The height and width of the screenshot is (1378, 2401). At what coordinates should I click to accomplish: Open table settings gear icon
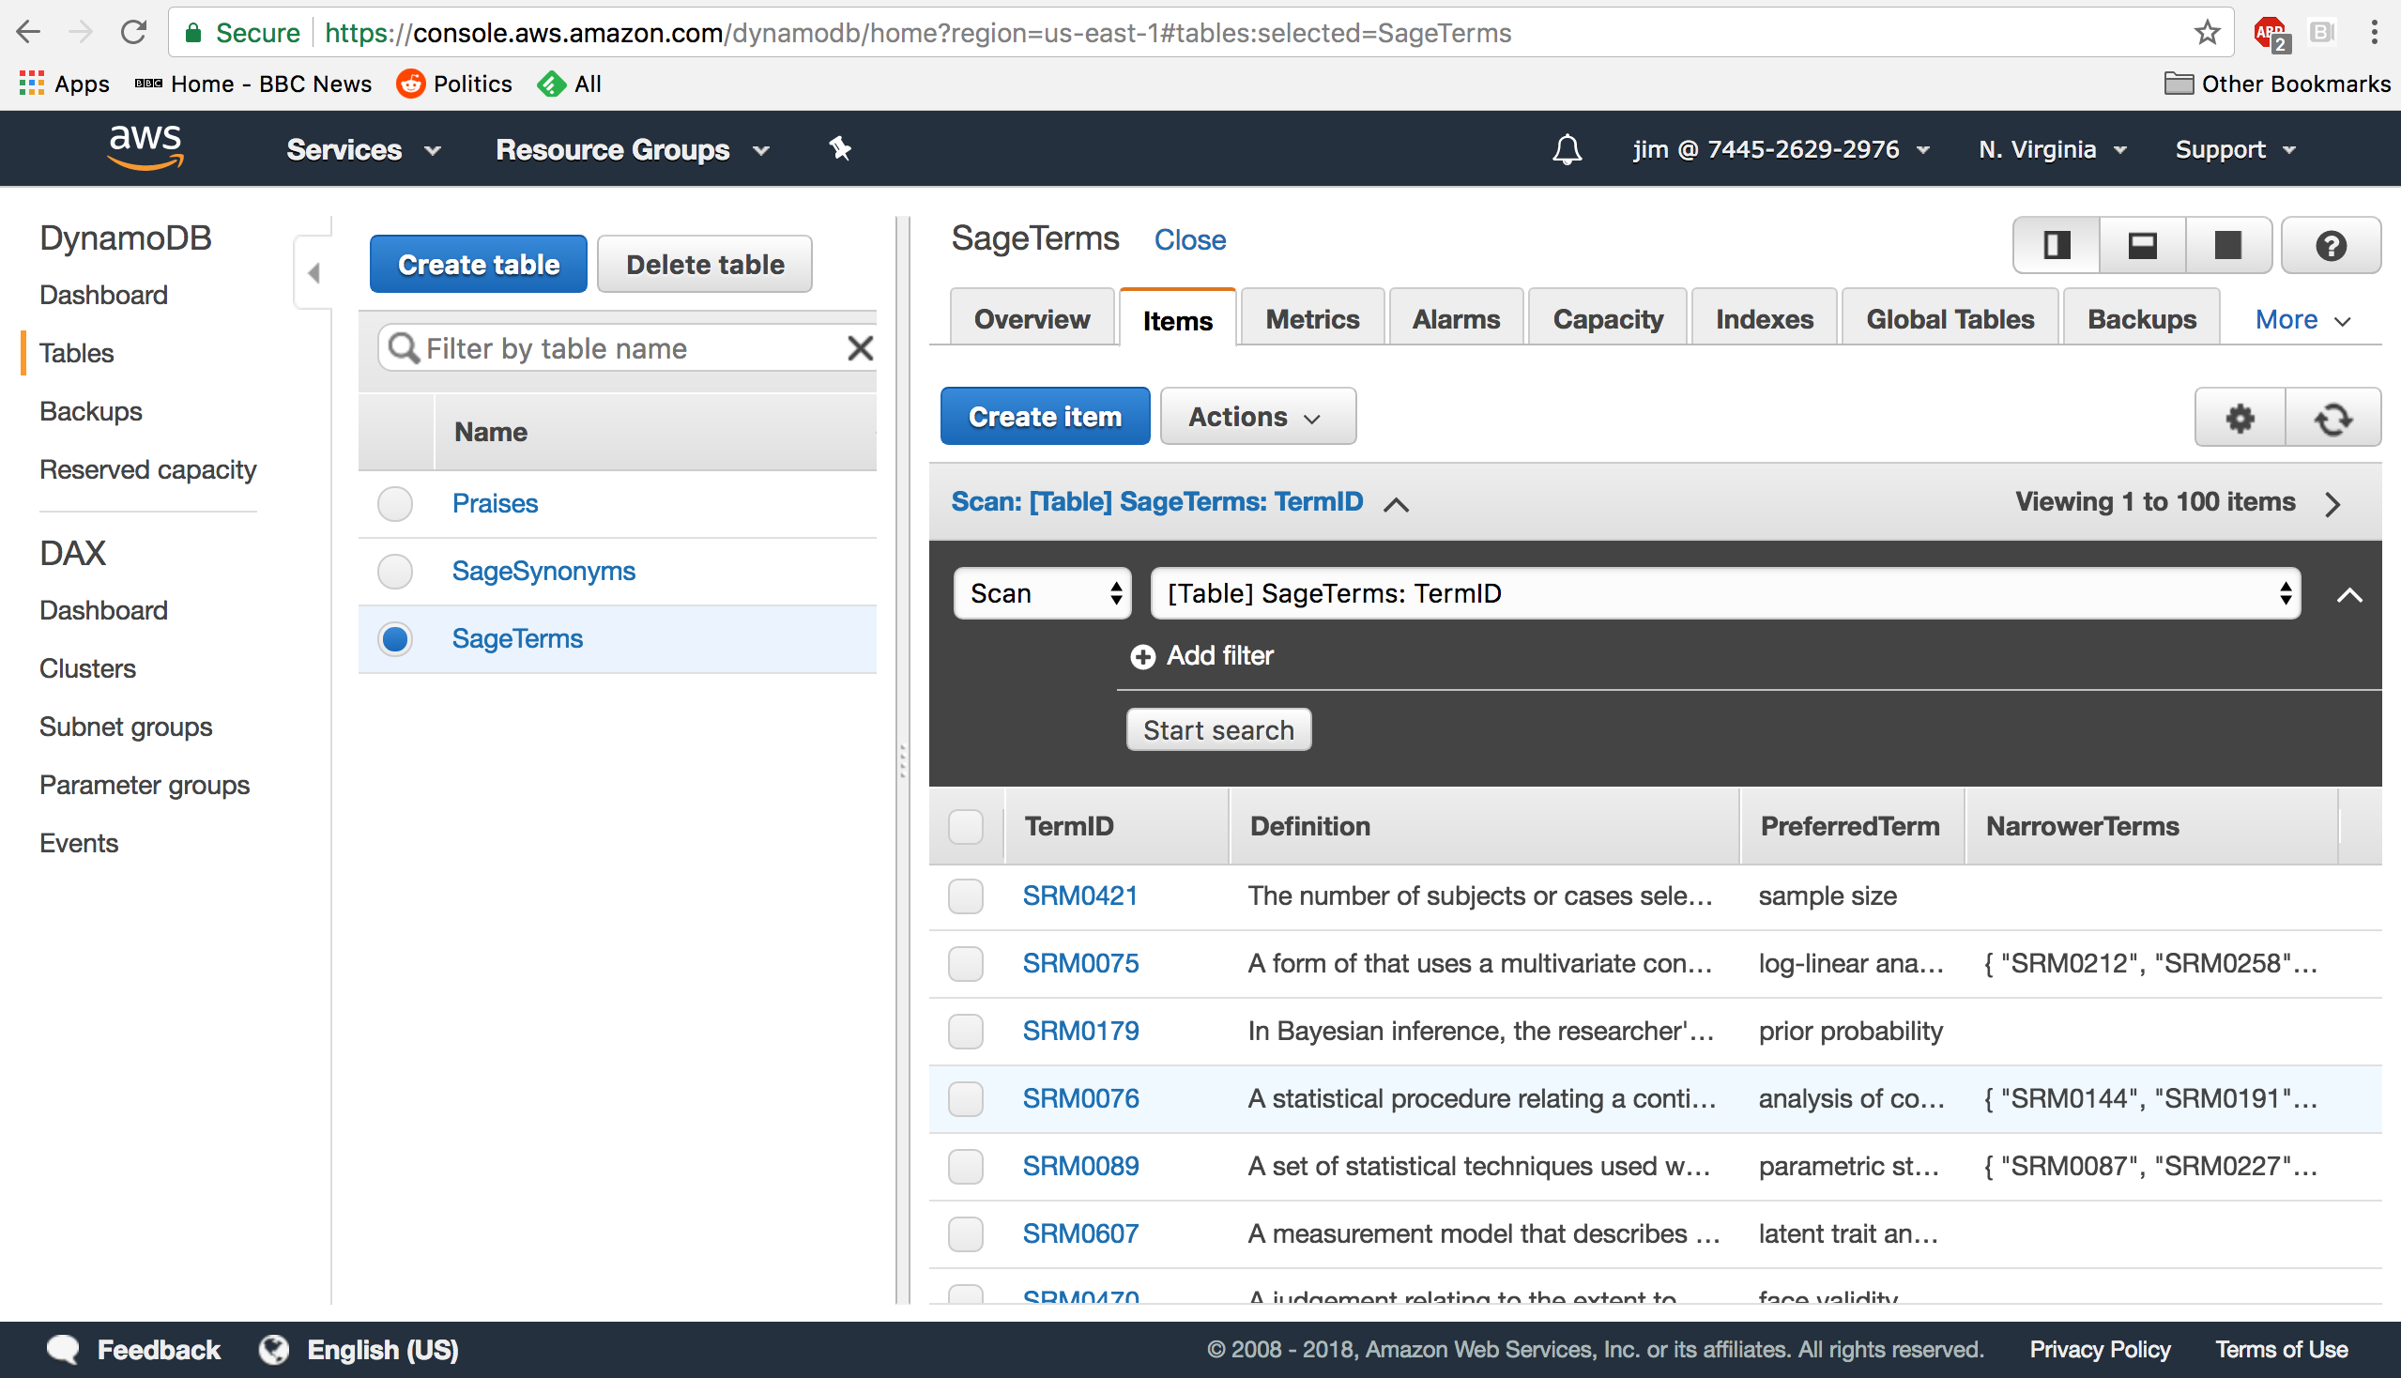click(2240, 418)
